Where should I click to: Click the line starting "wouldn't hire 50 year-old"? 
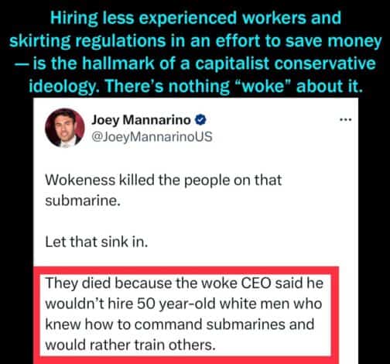coord(183,304)
